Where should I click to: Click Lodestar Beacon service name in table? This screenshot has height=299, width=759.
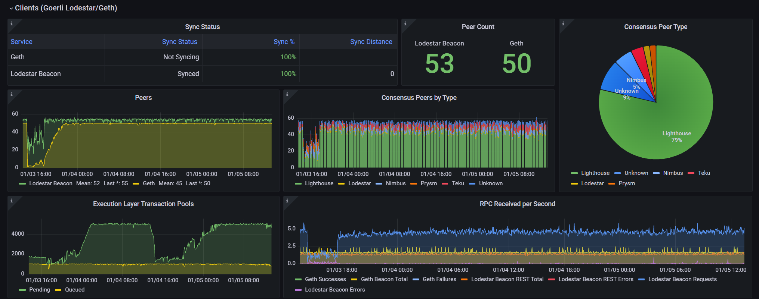36,74
